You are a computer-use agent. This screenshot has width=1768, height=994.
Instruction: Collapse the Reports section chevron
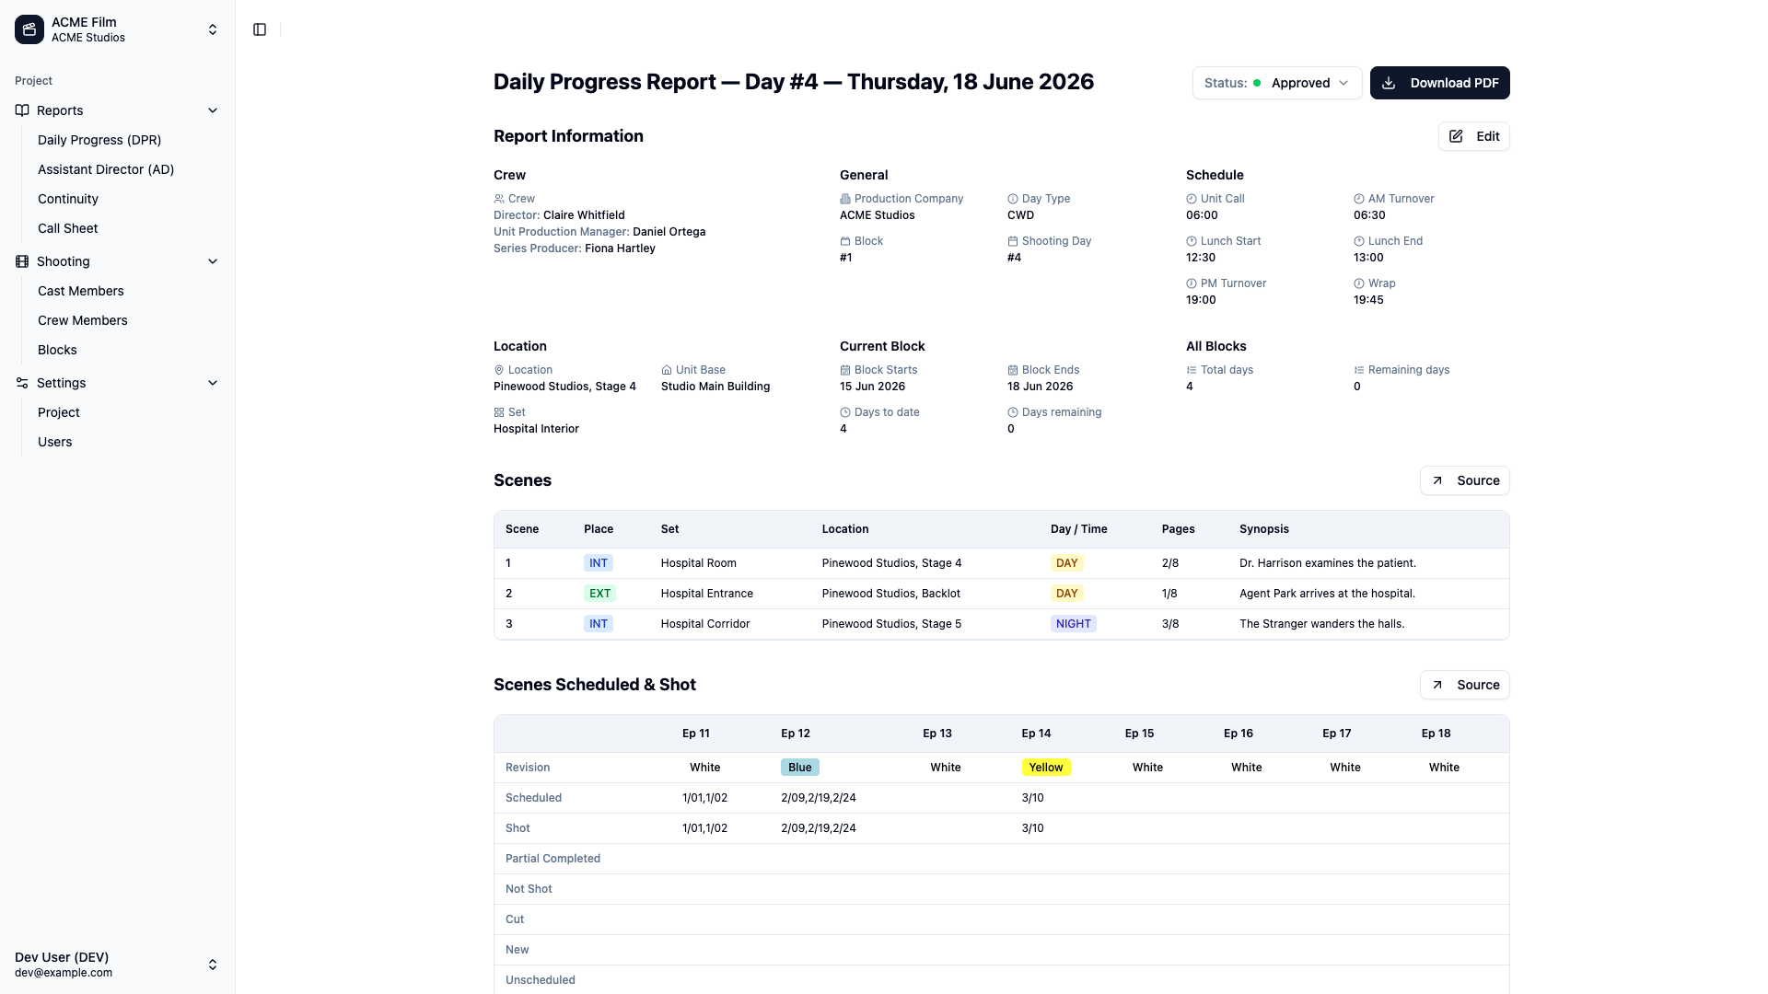tap(213, 110)
